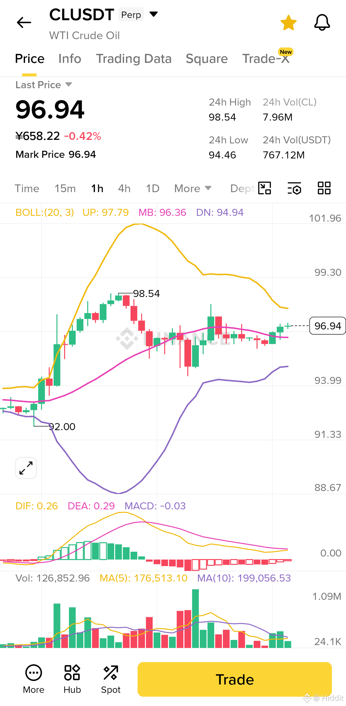346x706 pixels.
Task: Open the Trade-X tab
Action: click(266, 59)
